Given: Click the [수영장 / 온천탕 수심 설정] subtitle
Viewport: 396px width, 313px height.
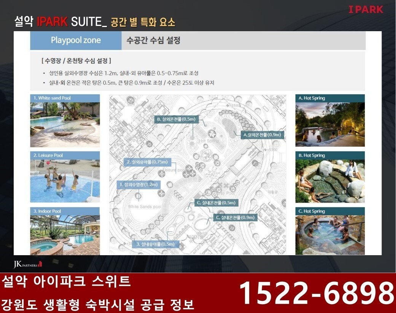Looking at the screenshot, I should (x=76, y=61).
